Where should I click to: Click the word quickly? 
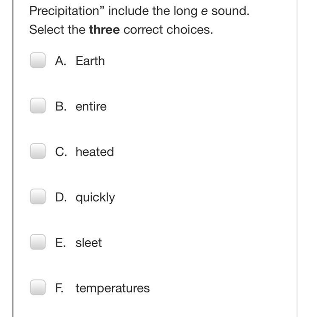[x=95, y=197]
